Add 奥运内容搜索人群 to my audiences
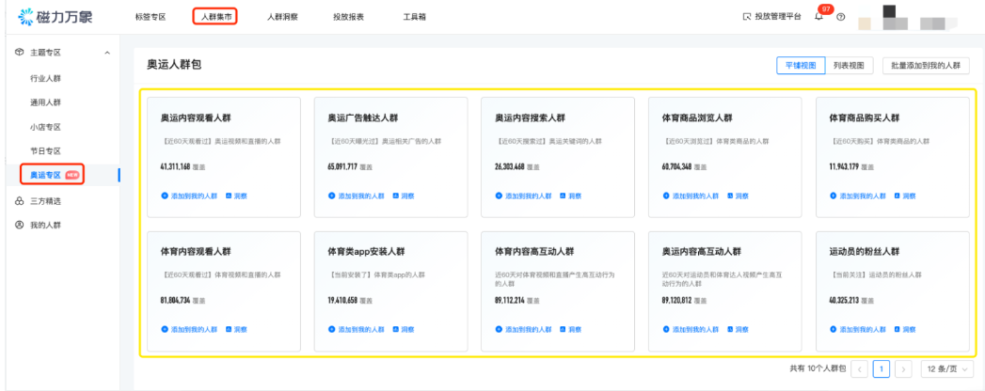 [523, 195]
